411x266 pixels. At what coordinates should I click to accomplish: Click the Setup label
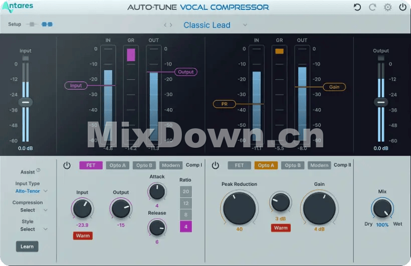[15, 24]
